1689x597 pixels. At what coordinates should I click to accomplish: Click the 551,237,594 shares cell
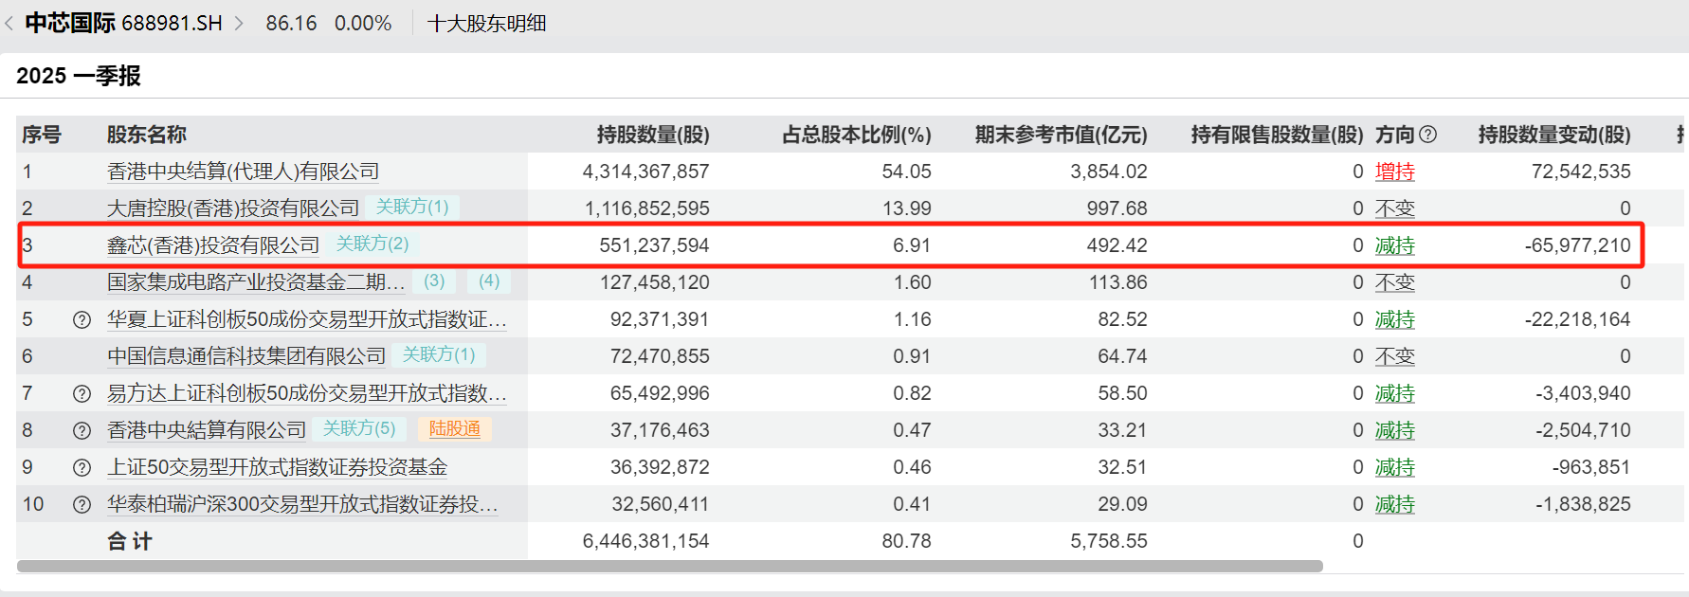(654, 245)
